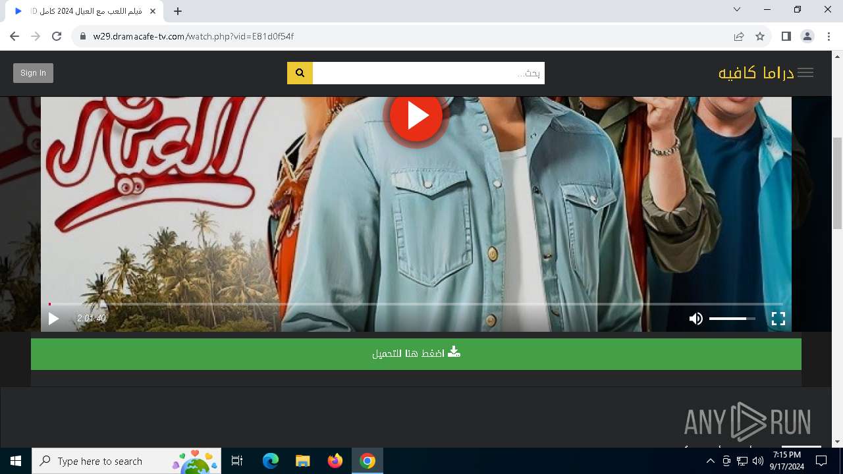Viewport: 843px width, 474px height.
Task: Open the clock showing 7:15 PM
Action: (787, 461)
